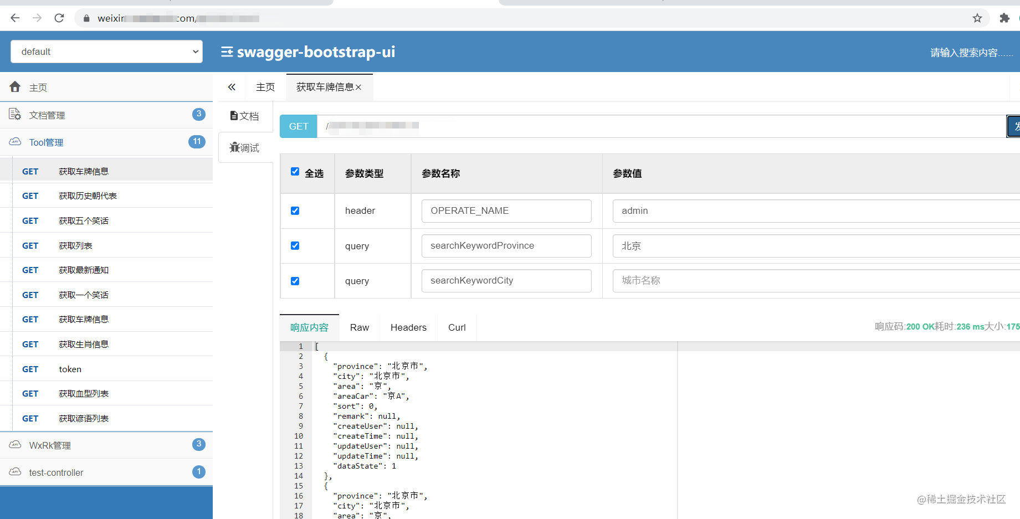The height and width of the screenshot is (519, 1020).
Task: Expand the test-controller menu section
Action: pos(106,472)
